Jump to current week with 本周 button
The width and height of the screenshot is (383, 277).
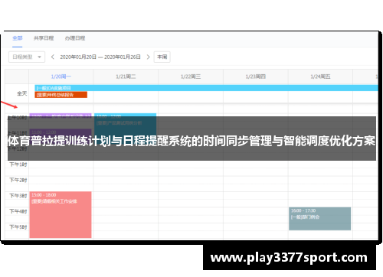162,57
